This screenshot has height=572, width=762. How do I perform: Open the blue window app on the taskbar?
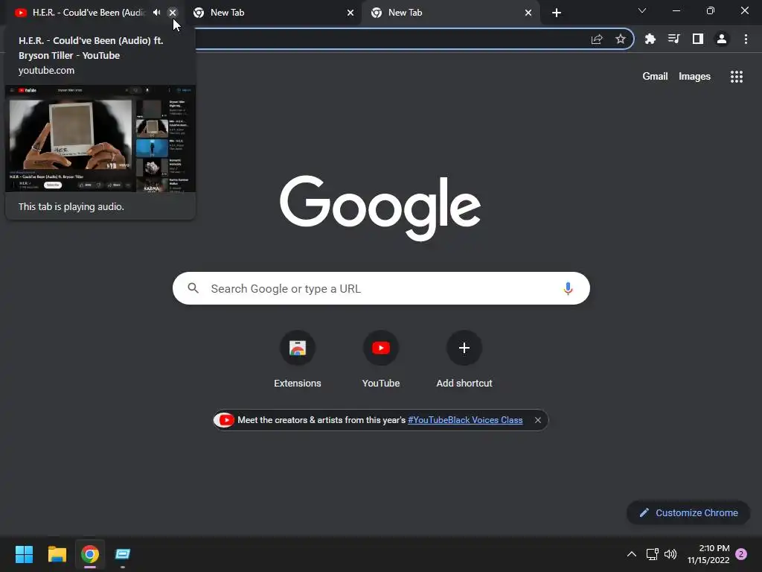[x=123, y=554]
